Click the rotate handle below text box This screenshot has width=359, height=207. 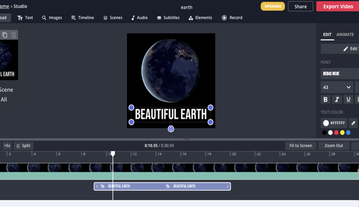click(171, 129)
